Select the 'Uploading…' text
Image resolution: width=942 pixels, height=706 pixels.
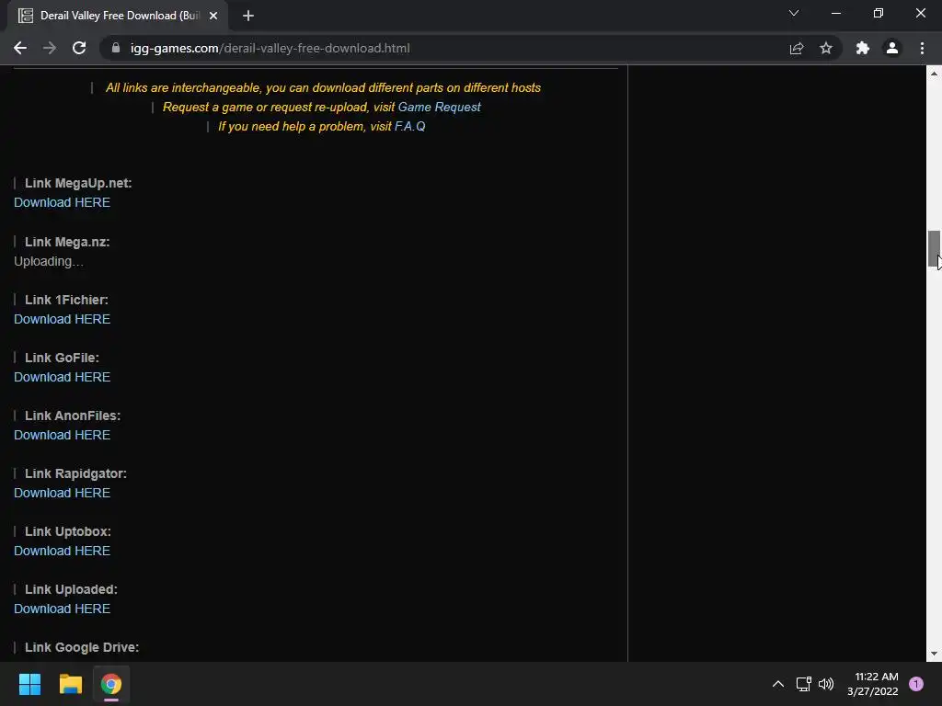pos(49,261)
